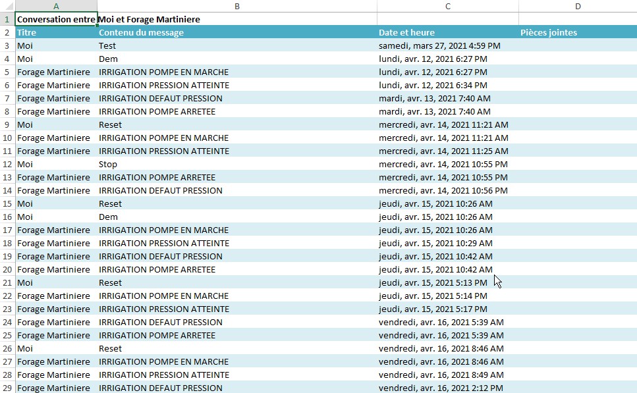The height and width of the screenshot is (393, 637).
Task: Select column A header
Action: point(56,6)
